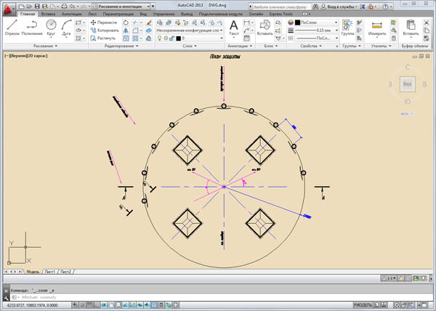The height and width of the screenshot is (311, 436).
Task: Select the Отрезок (Line) tool
Action: (12, 28)
